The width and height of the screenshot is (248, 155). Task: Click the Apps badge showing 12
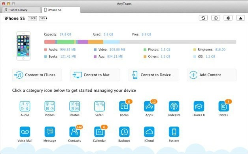click(x=154, y=102)
